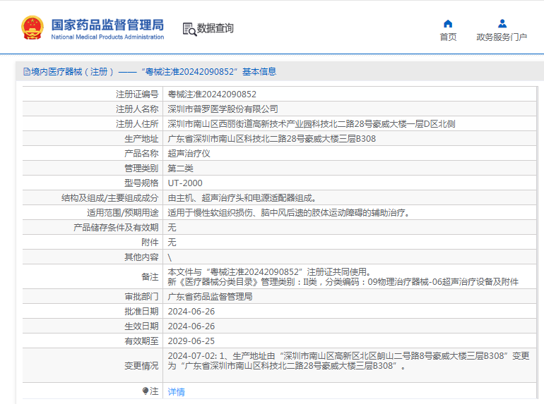Click the 审批部门 label
Image resolution: width=544 pixels, height=404 pixels.
[x=141, y=297]
